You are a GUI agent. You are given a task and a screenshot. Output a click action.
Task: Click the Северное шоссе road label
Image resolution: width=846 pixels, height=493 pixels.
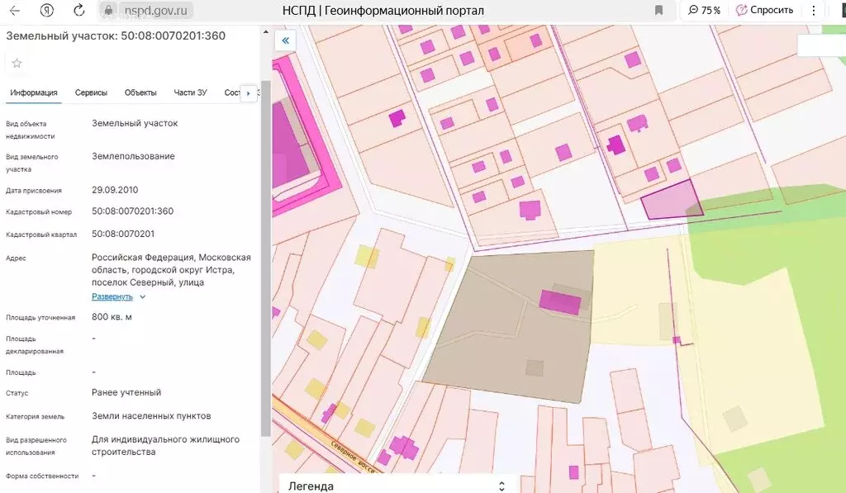point(352,457)
